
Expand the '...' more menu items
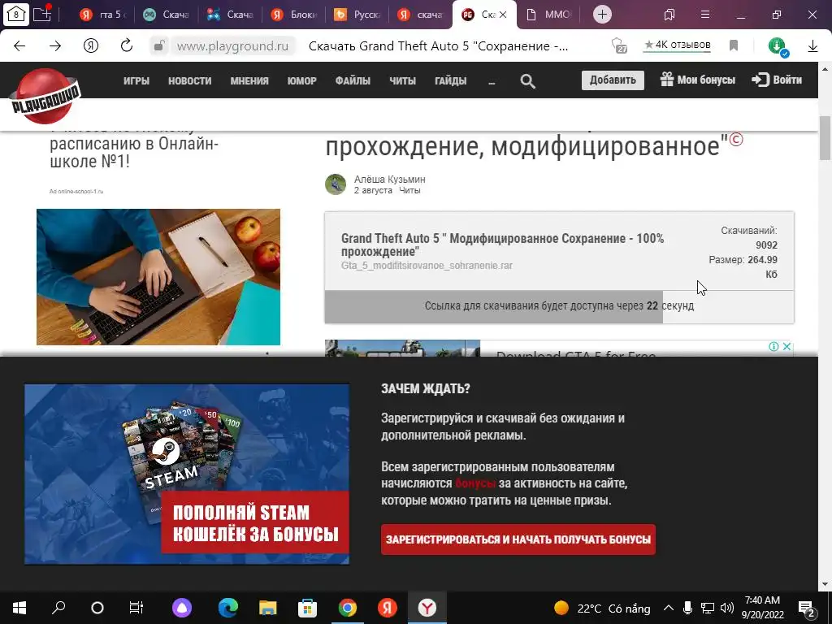(492, 80)
